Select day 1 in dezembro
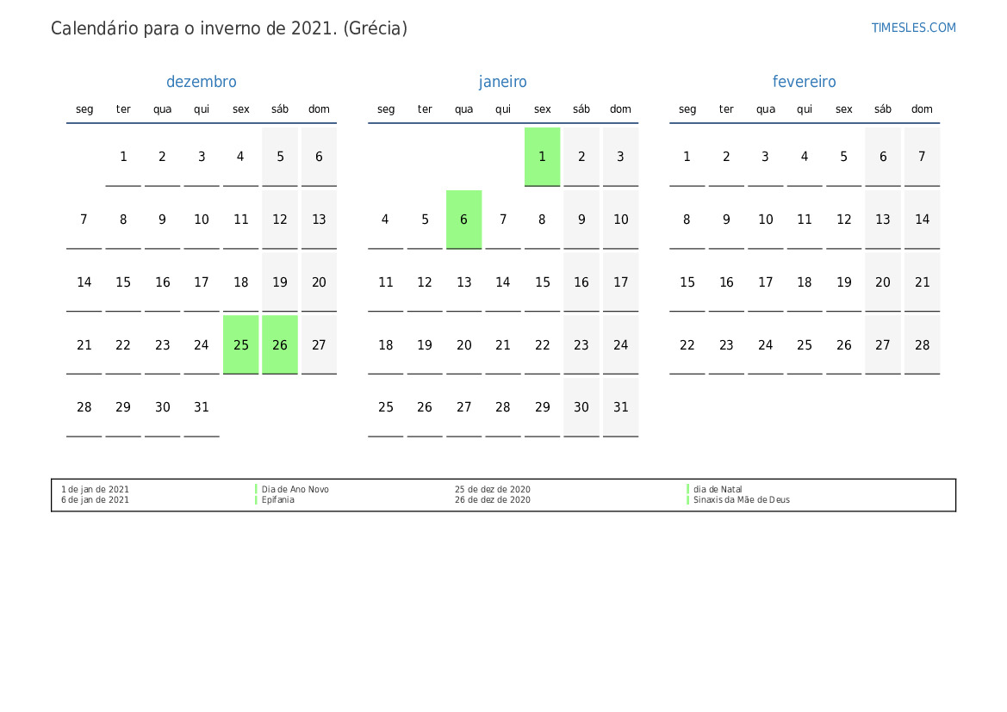This screenshot has width=1007, height=712. [x=123, y=157]
